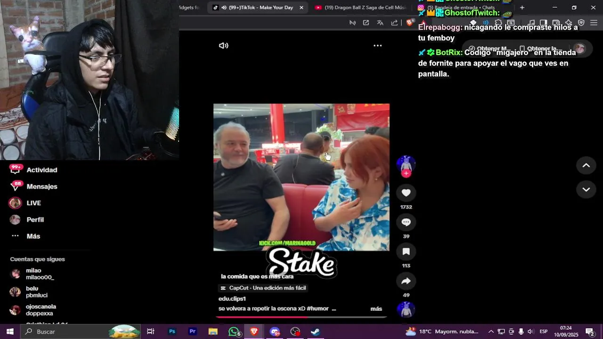The height and width of the screenshot is (339, 603).
Task: Switch to the Dragon Ball Z Saga de Cell tab
Action: pyautogui.click(x=360, y=8)
